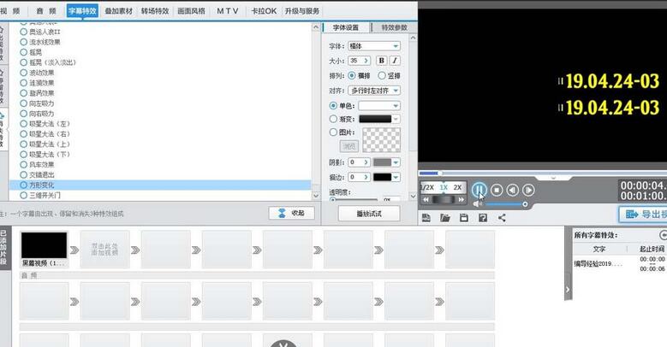Screen dimensions: 667x347
Task: Switch to the 叠加素材 tab
Action: 119,11
